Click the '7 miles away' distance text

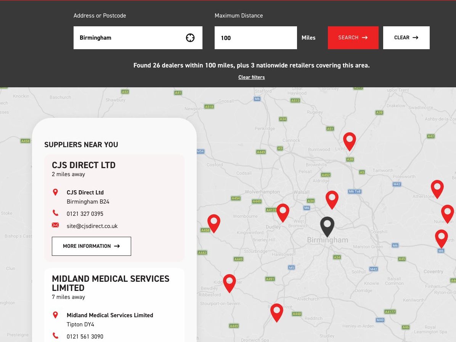[68, 297]
